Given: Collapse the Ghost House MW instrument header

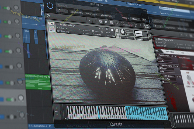Looking at the screenshot, I should click(x=156, y=39).
